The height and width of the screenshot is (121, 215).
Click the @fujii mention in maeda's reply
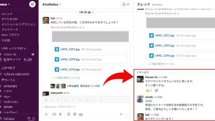point(148,101)
